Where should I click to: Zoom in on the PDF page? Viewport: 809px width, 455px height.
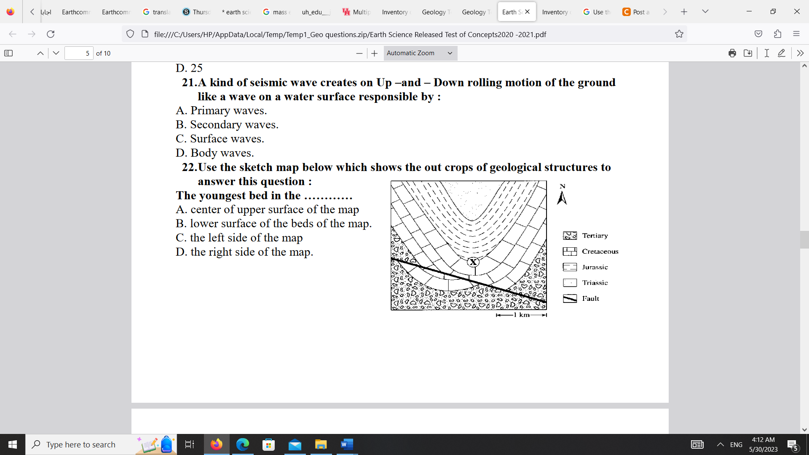pyautogui.click(x=374, y=53)
